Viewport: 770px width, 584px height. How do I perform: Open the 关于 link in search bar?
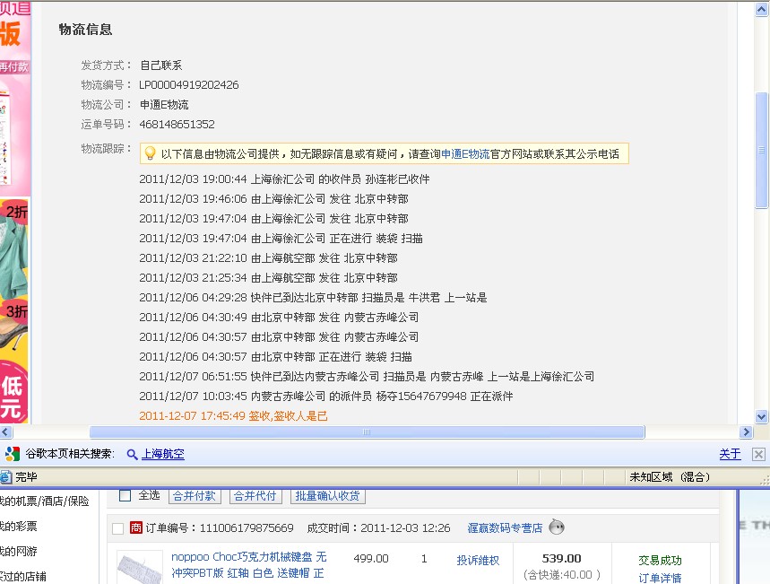coord(730,454)
